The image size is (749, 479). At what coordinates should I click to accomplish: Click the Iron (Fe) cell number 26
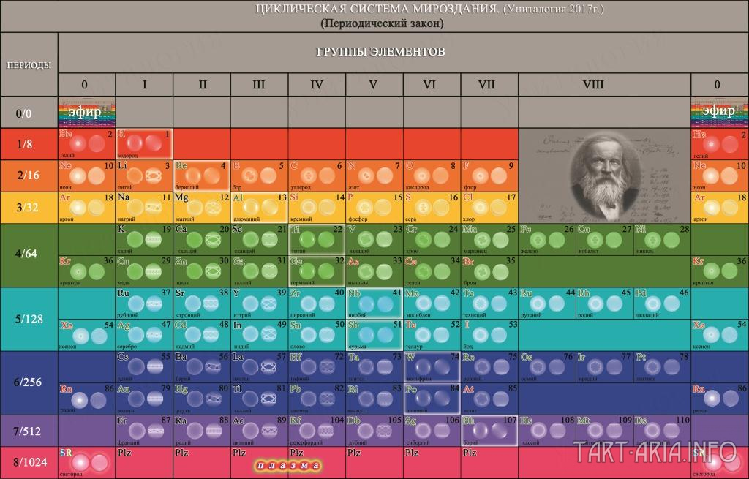[547, 239]
